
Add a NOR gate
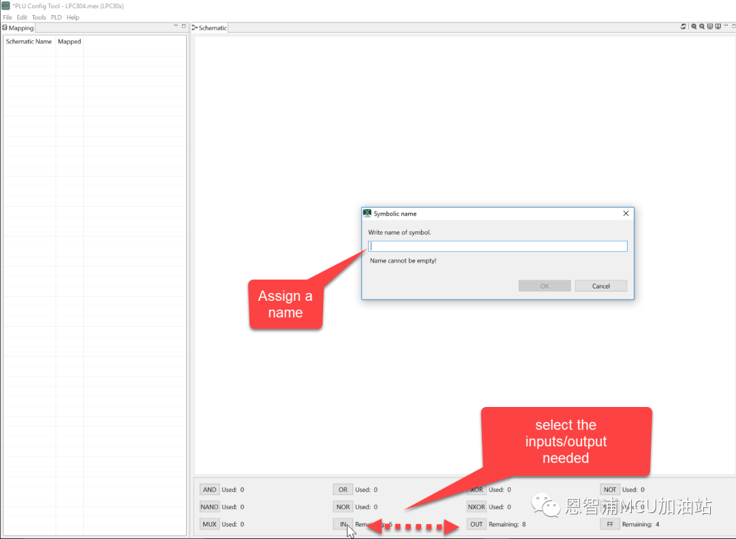pyautogui.click(x=343, y=506)
